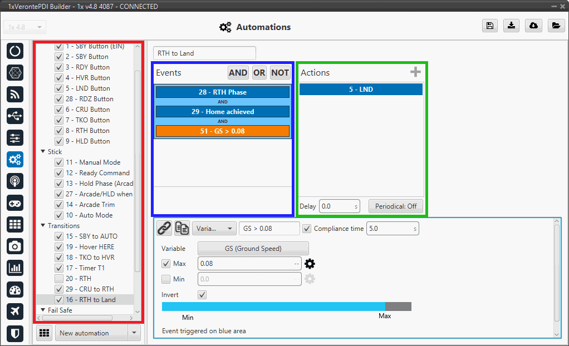
Task: Click the open folder icon
Action: click(x=555, y=26)
